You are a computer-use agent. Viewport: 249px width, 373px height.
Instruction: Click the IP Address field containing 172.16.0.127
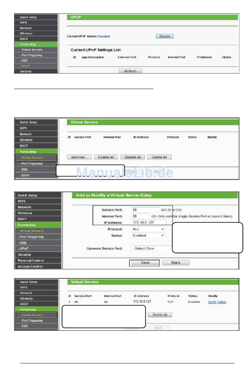148,222
